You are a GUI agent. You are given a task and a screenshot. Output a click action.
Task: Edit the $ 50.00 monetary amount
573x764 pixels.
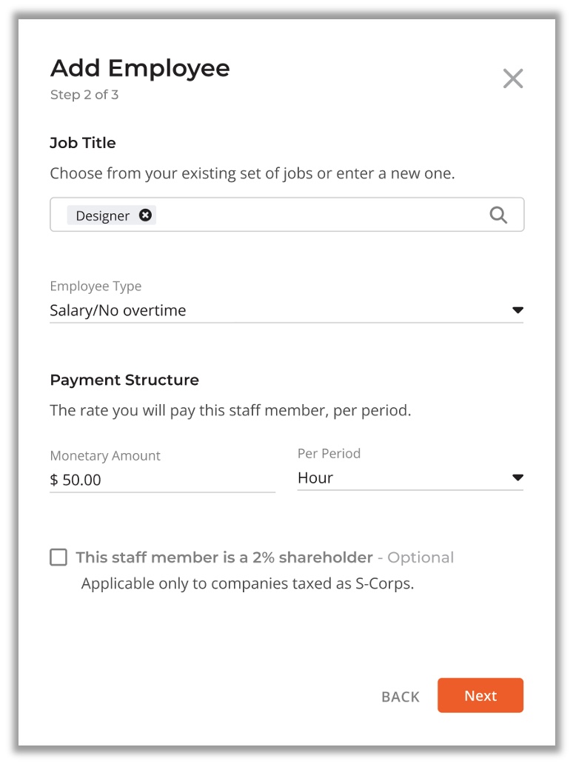[162, 480]
